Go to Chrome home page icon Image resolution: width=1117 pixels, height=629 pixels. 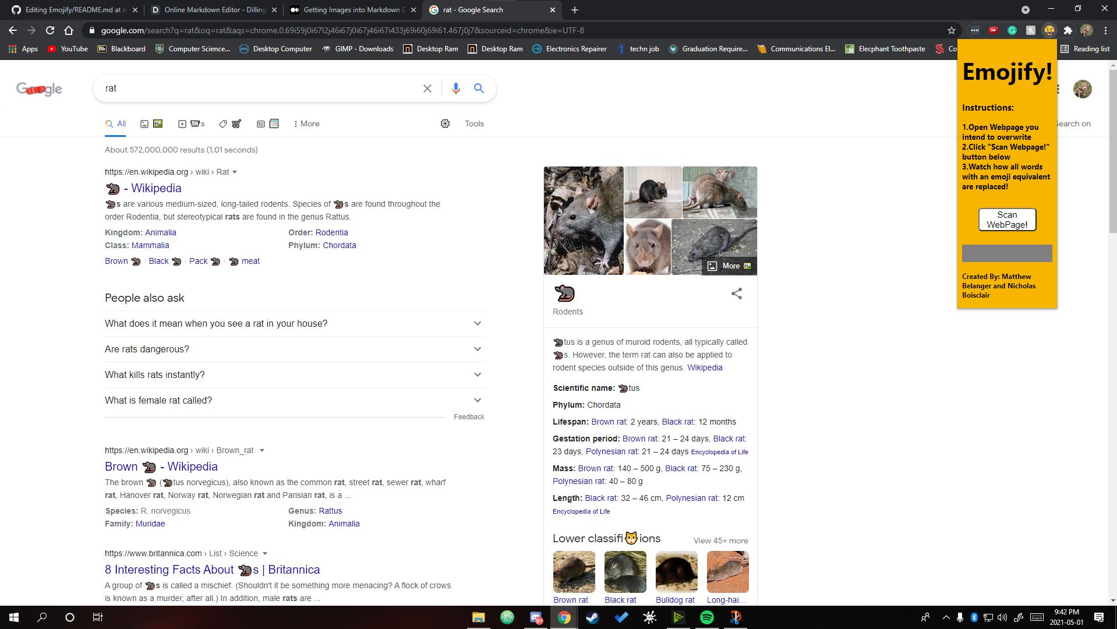pos(69,30)
